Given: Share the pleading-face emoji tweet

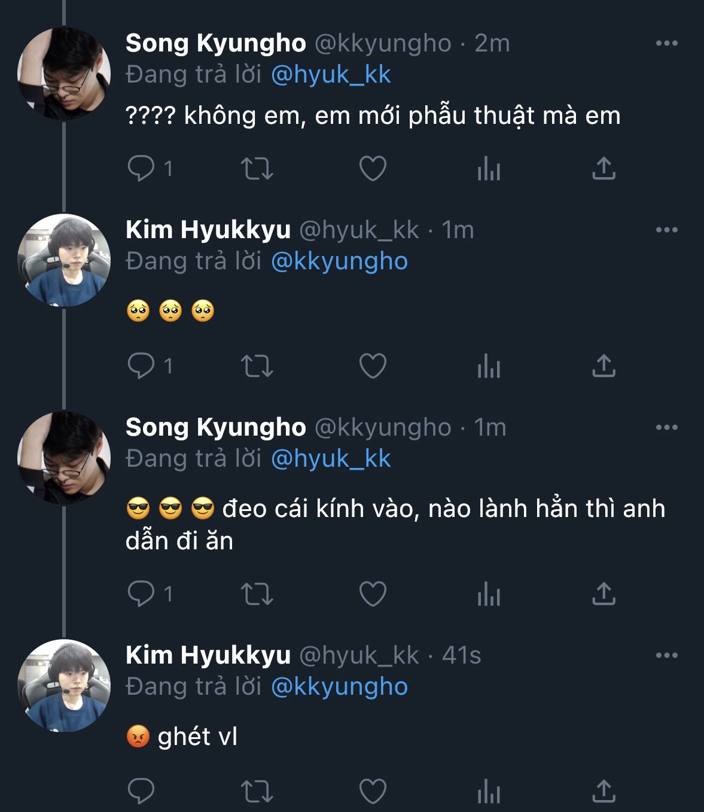Looking at the screenshot, I should click(x=604, y=366).
